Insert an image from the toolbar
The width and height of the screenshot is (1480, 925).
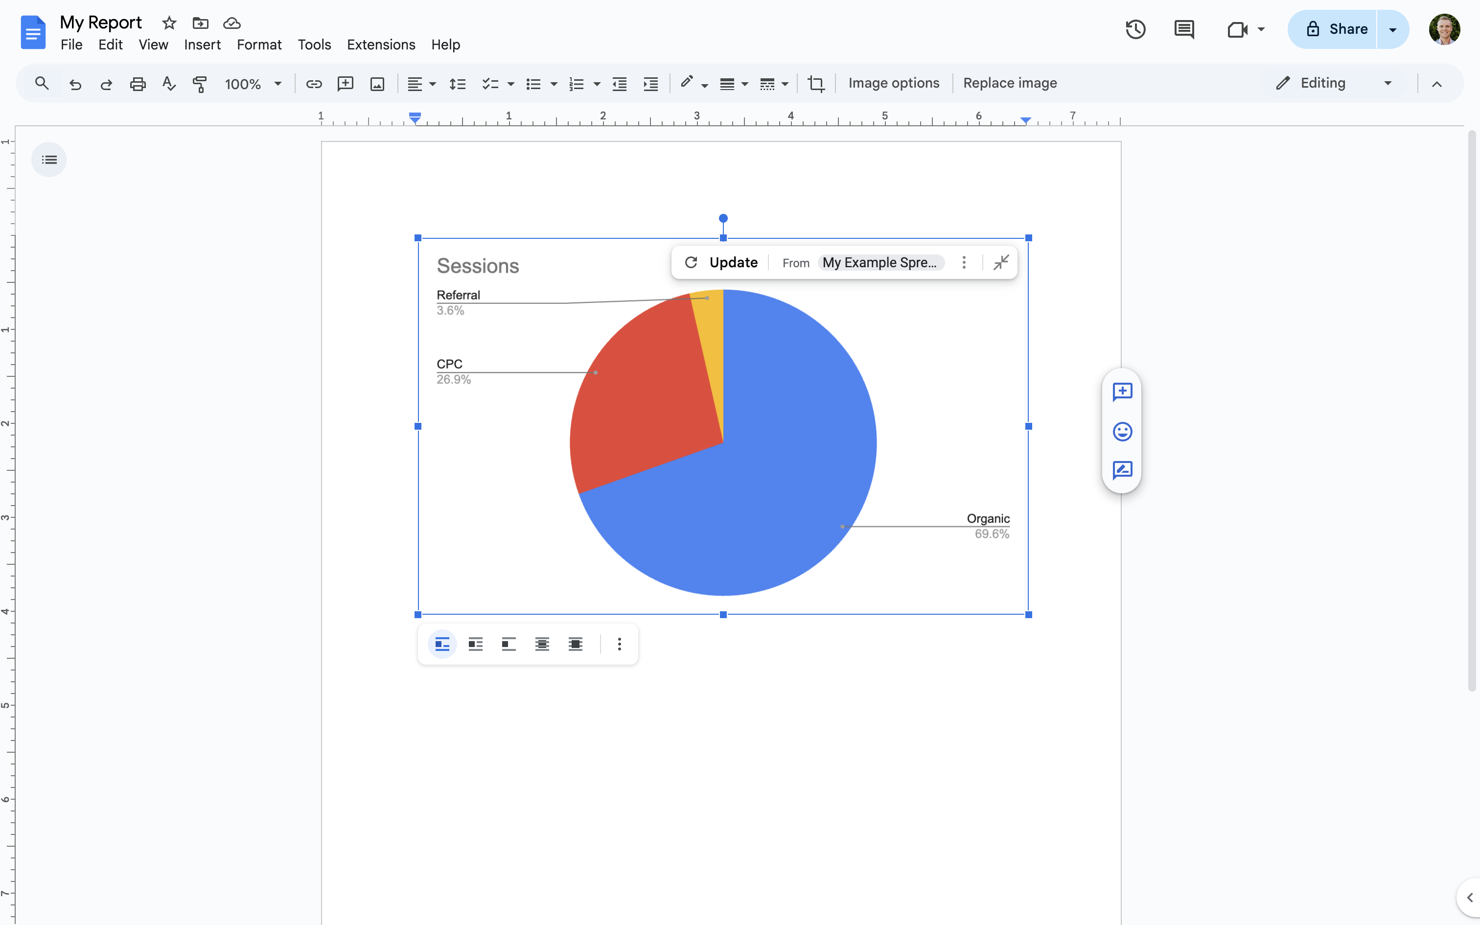[x=377, y=83]
